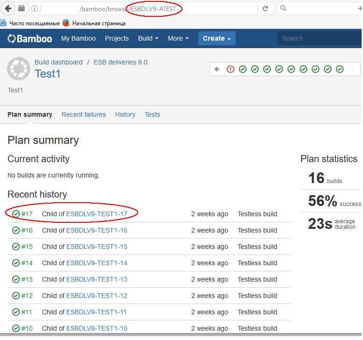This screenshot has width=363, height=340.
Task: Click '2 weeks ago' text in #16 row
Action: click(209, 230)
